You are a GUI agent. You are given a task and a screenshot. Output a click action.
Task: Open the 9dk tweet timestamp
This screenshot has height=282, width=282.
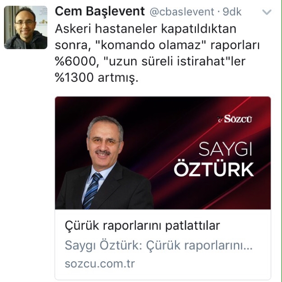[x=232, y=12]
